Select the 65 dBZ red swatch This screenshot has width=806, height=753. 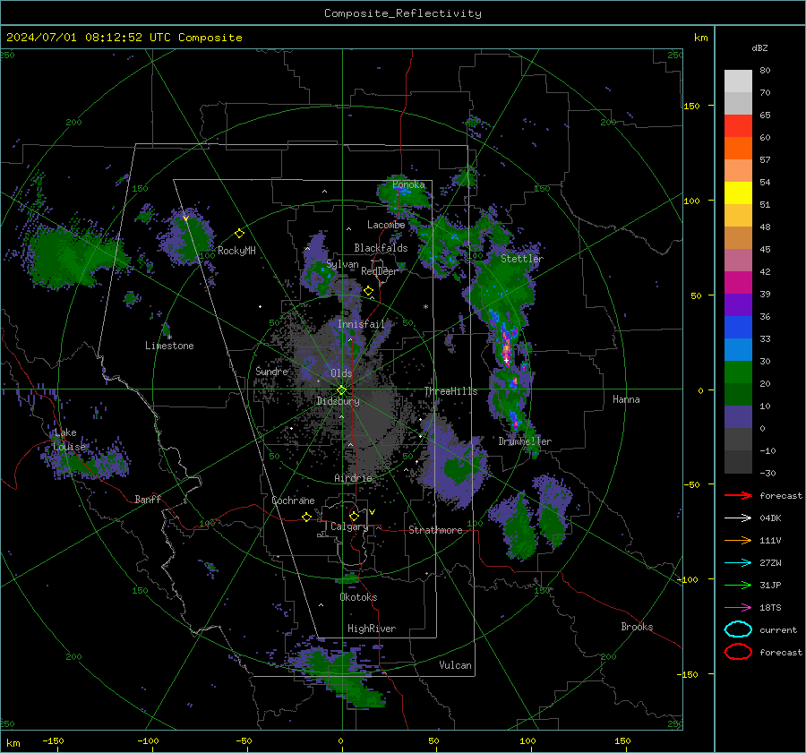click(738, 125)
